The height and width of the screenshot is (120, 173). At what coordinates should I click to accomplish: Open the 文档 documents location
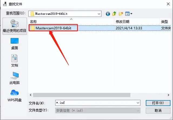point(15,61)
